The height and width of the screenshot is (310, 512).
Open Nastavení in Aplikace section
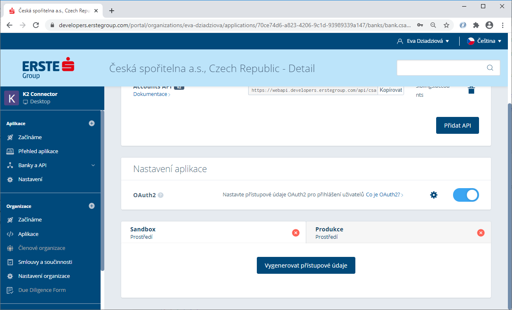point(30,179)
